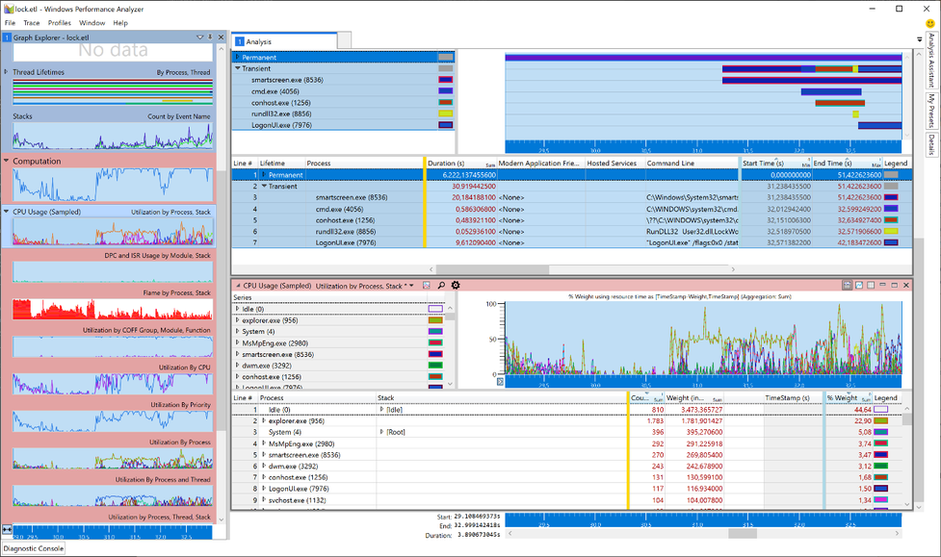Collapse the Transient lifetime group
941x557 pixels.
(238, 68)
